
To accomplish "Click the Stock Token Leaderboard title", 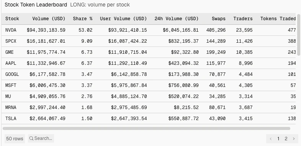I will (36, 5).
